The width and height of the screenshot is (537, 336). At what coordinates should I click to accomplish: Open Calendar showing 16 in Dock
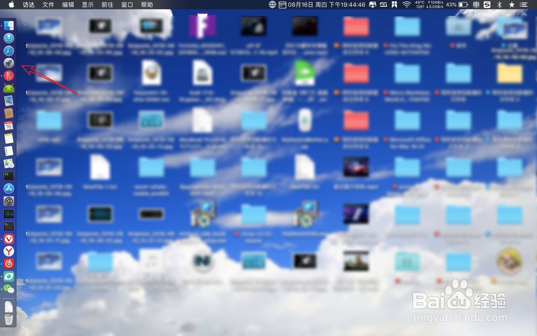[x=9, y=125]
